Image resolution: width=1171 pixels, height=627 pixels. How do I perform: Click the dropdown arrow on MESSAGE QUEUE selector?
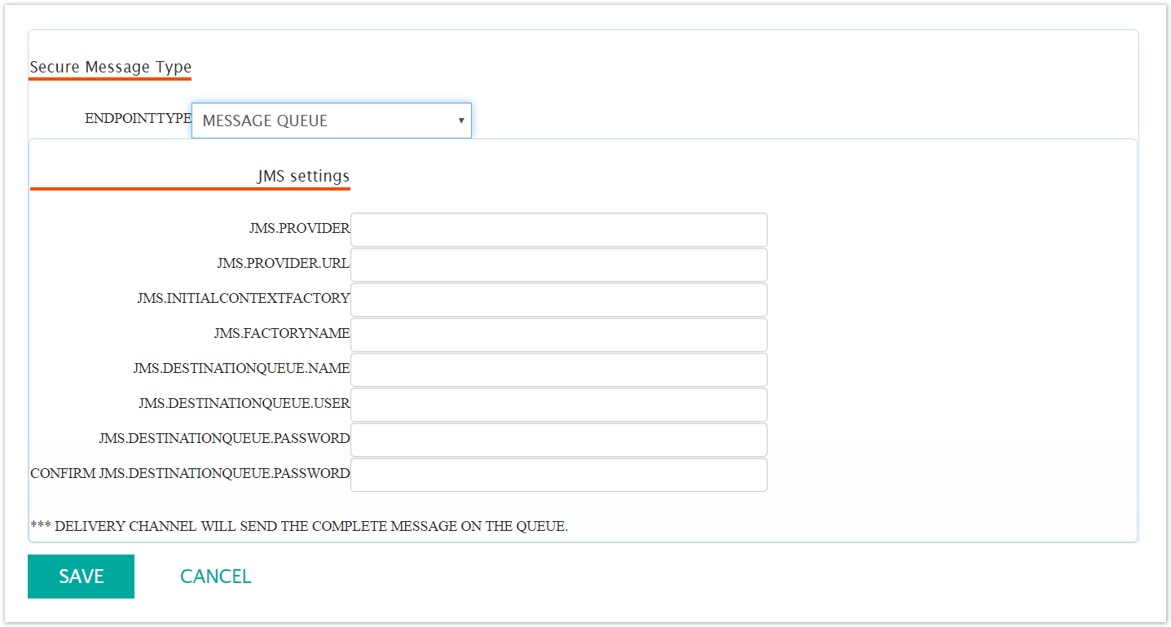[x=460, y=120]
